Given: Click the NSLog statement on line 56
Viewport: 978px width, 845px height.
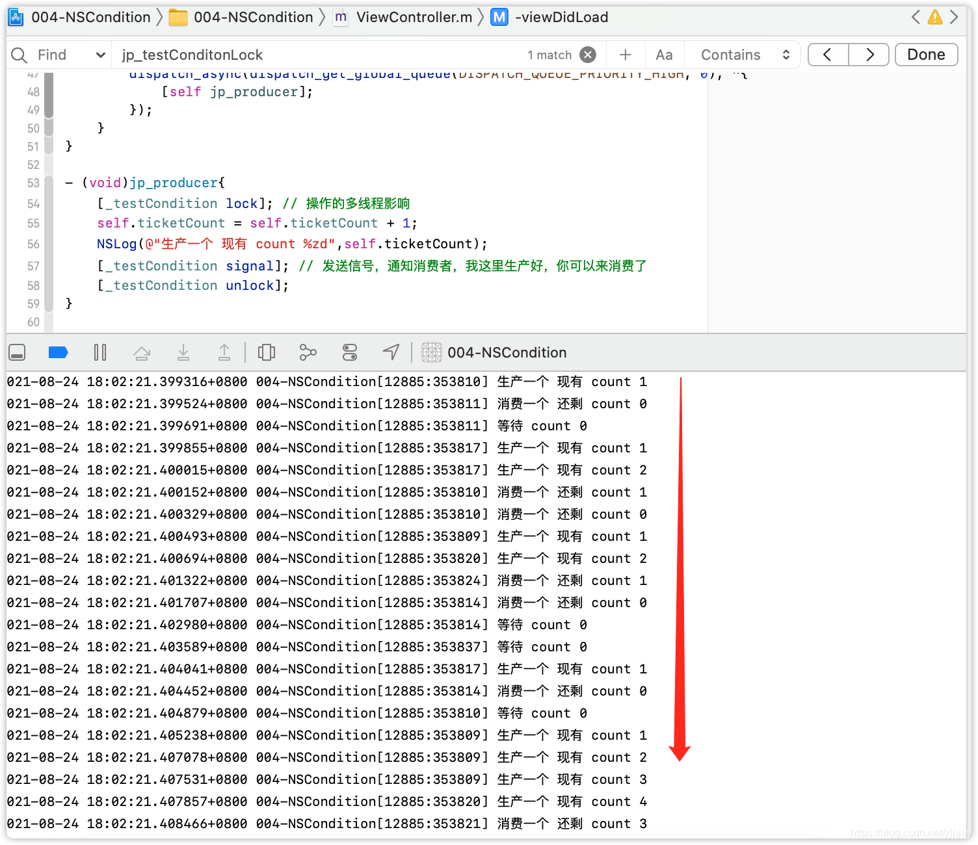Looking at the screenshot, I should point(292,244).
